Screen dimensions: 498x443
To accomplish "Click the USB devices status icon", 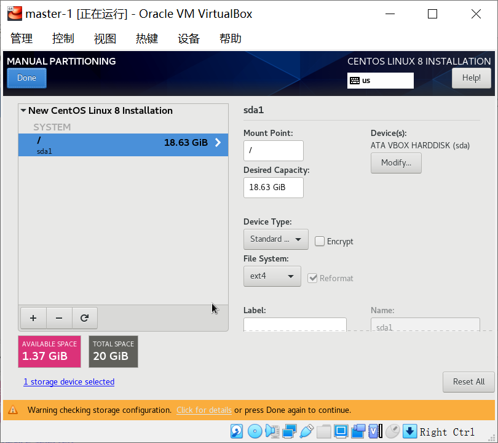I will pos(307,431).
